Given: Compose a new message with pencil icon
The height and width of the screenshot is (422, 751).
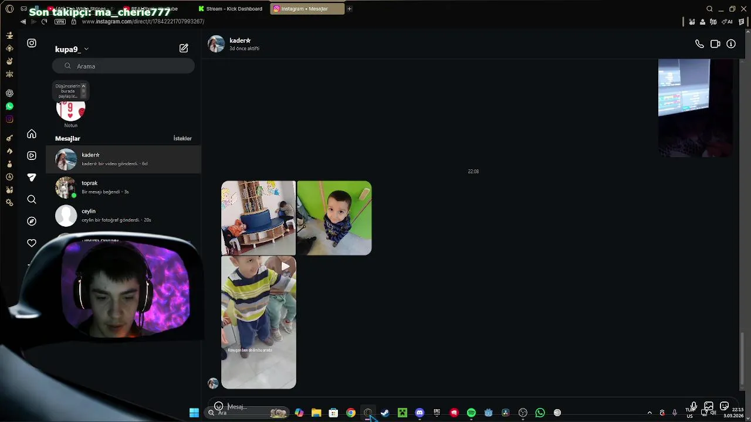Looking at the screenshot, I should [x=184, y=49].
